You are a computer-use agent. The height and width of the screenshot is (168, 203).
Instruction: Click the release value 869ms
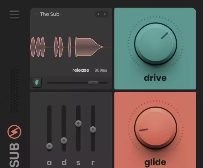coord(101,70)
